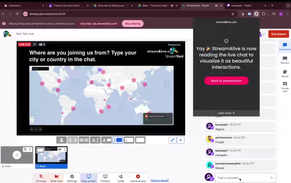Screen dimensions: 291x183
Task: Click karasaphi's Algeria comment
Action: (240, 127)
